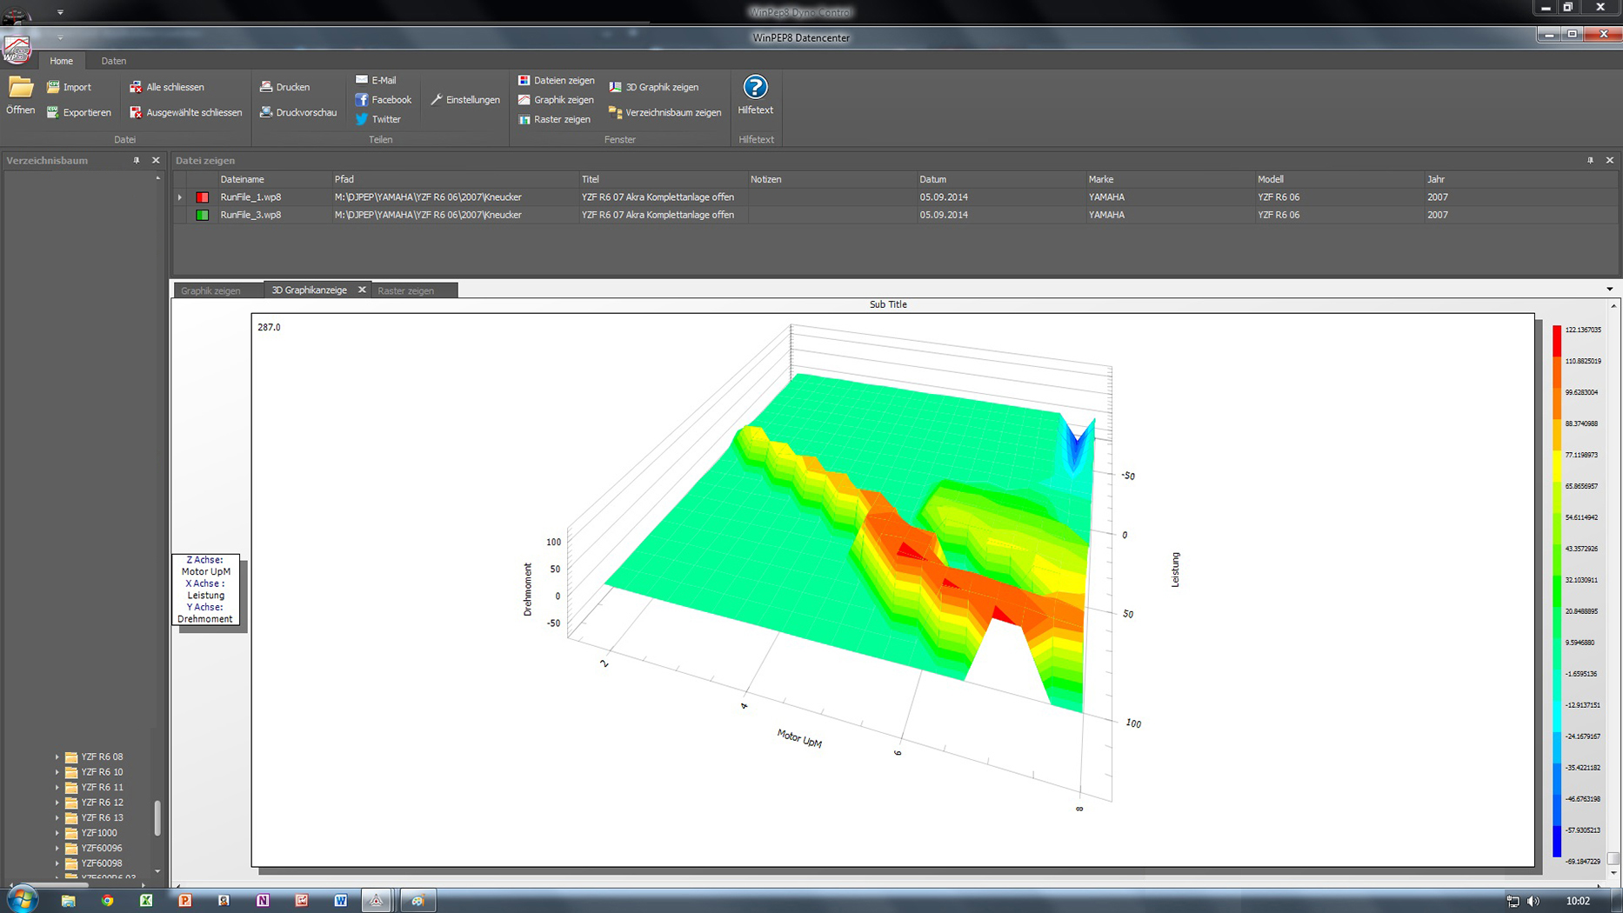Click Ausgewählte schliessen

(185, 112)
